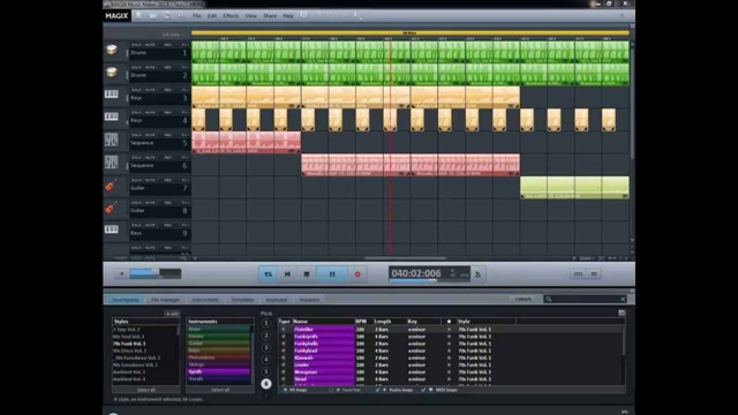Viewport: 738px width, 415px height.
Task: Open the Effects menu
Action: (231, 16)
